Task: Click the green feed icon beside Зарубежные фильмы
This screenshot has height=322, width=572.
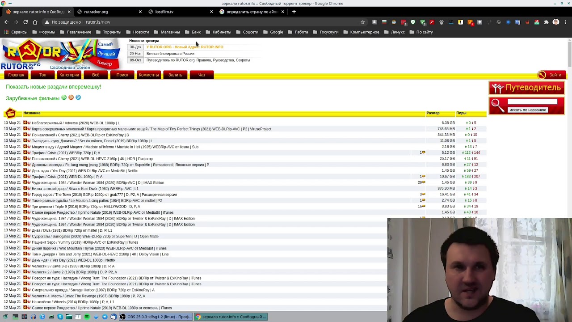Action: [64, 97]
